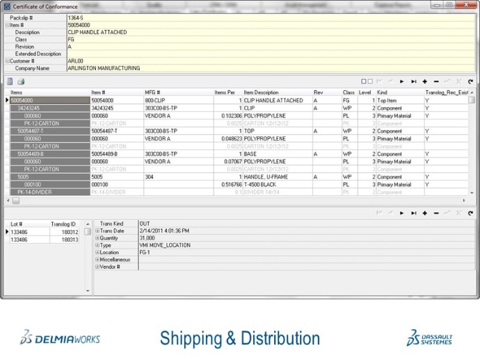Expand the Trans Date property row

click(97, 231)
